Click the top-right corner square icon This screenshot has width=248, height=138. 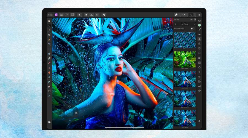[200, 15]
